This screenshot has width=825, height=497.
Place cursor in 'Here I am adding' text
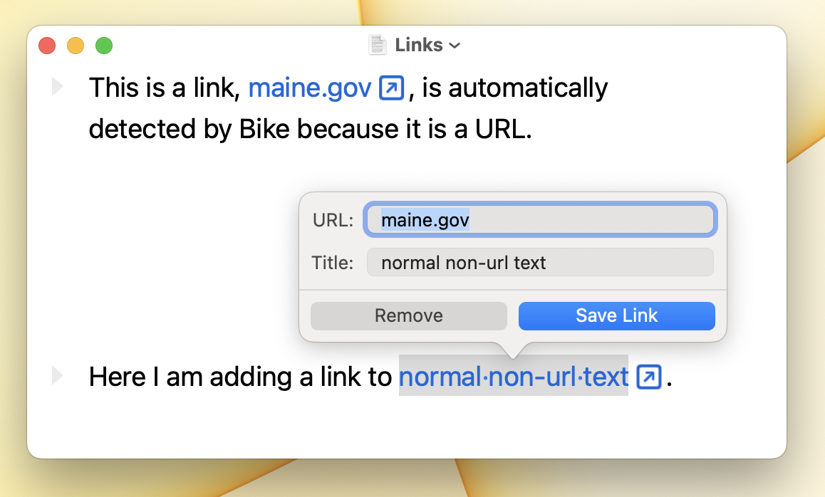pyautogui.click(x=240, y=377)
